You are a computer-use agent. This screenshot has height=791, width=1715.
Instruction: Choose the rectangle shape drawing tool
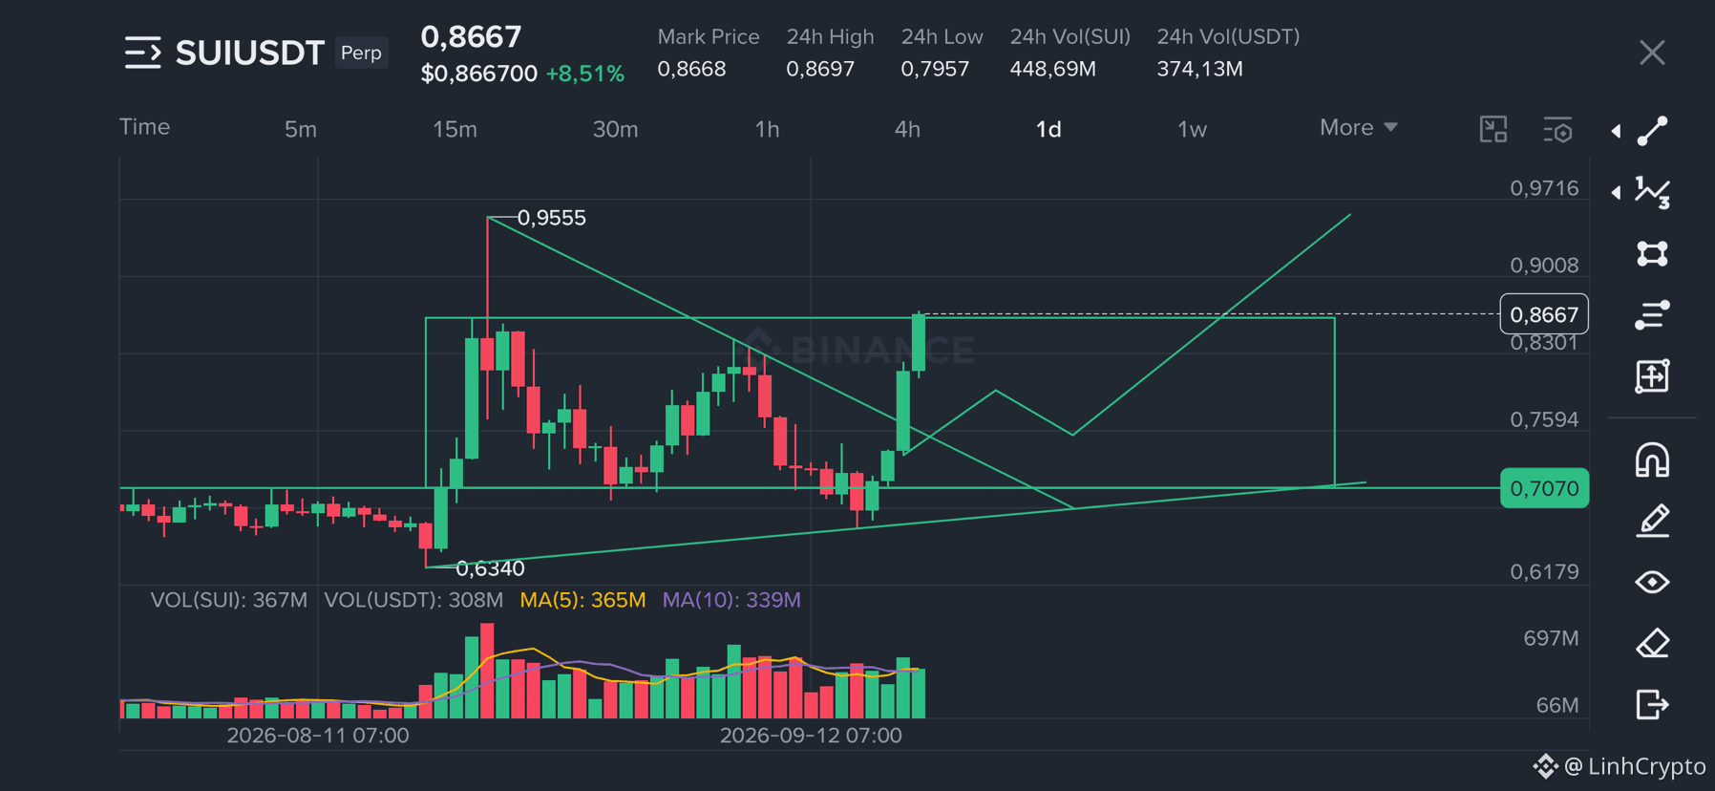coord(1652,253)
